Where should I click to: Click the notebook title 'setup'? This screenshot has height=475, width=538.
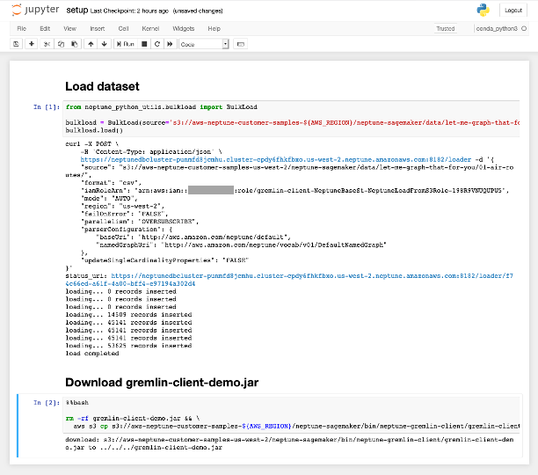click(x=77, y=10)
